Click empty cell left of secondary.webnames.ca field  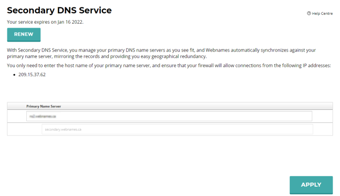[x=24, y=129]
